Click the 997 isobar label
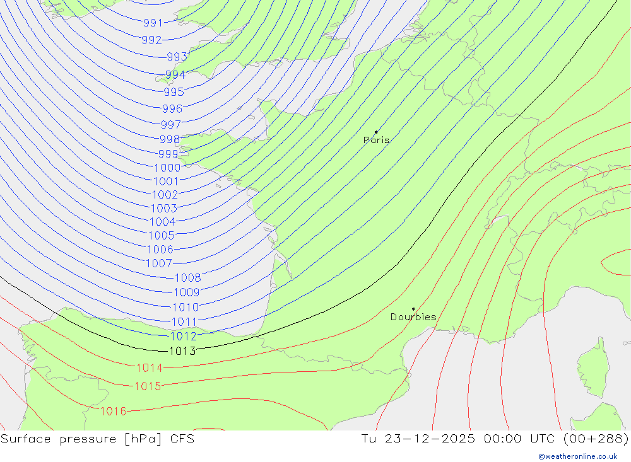631x462 pixels. click(170, 125)
